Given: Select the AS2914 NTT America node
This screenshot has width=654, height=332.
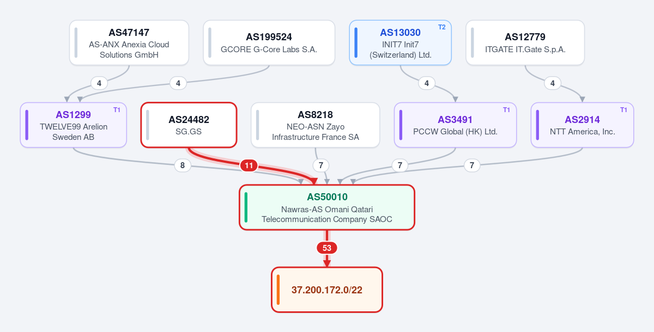Looking at the screenshot, I should 582,125.
